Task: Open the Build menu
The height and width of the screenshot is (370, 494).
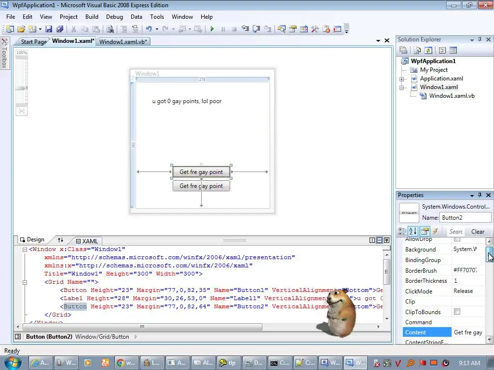Action: 92,17
